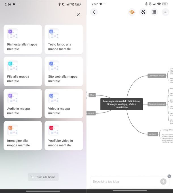Open 'Testo lungo alla mappa mentale' card
The width and height of the screenshot is (173, 193).
point(64,40)
